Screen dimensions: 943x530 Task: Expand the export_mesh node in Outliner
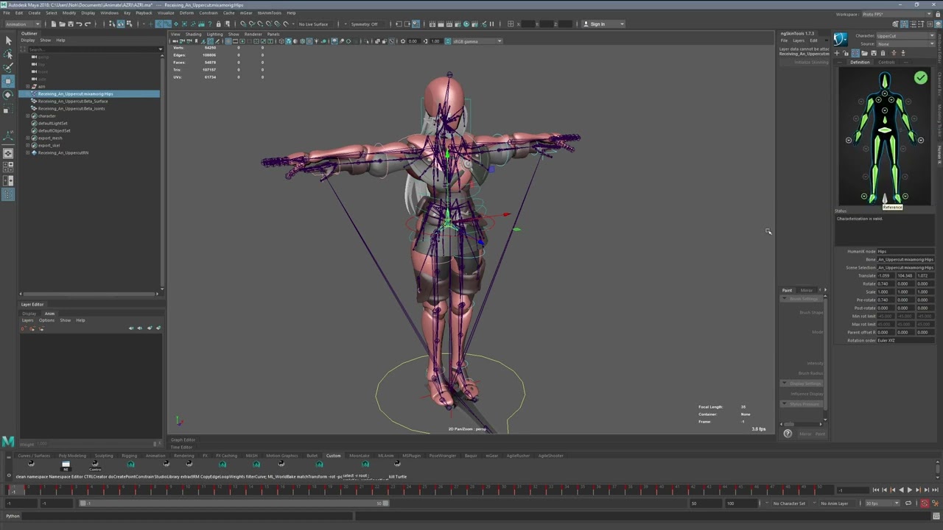coord(28,138)
